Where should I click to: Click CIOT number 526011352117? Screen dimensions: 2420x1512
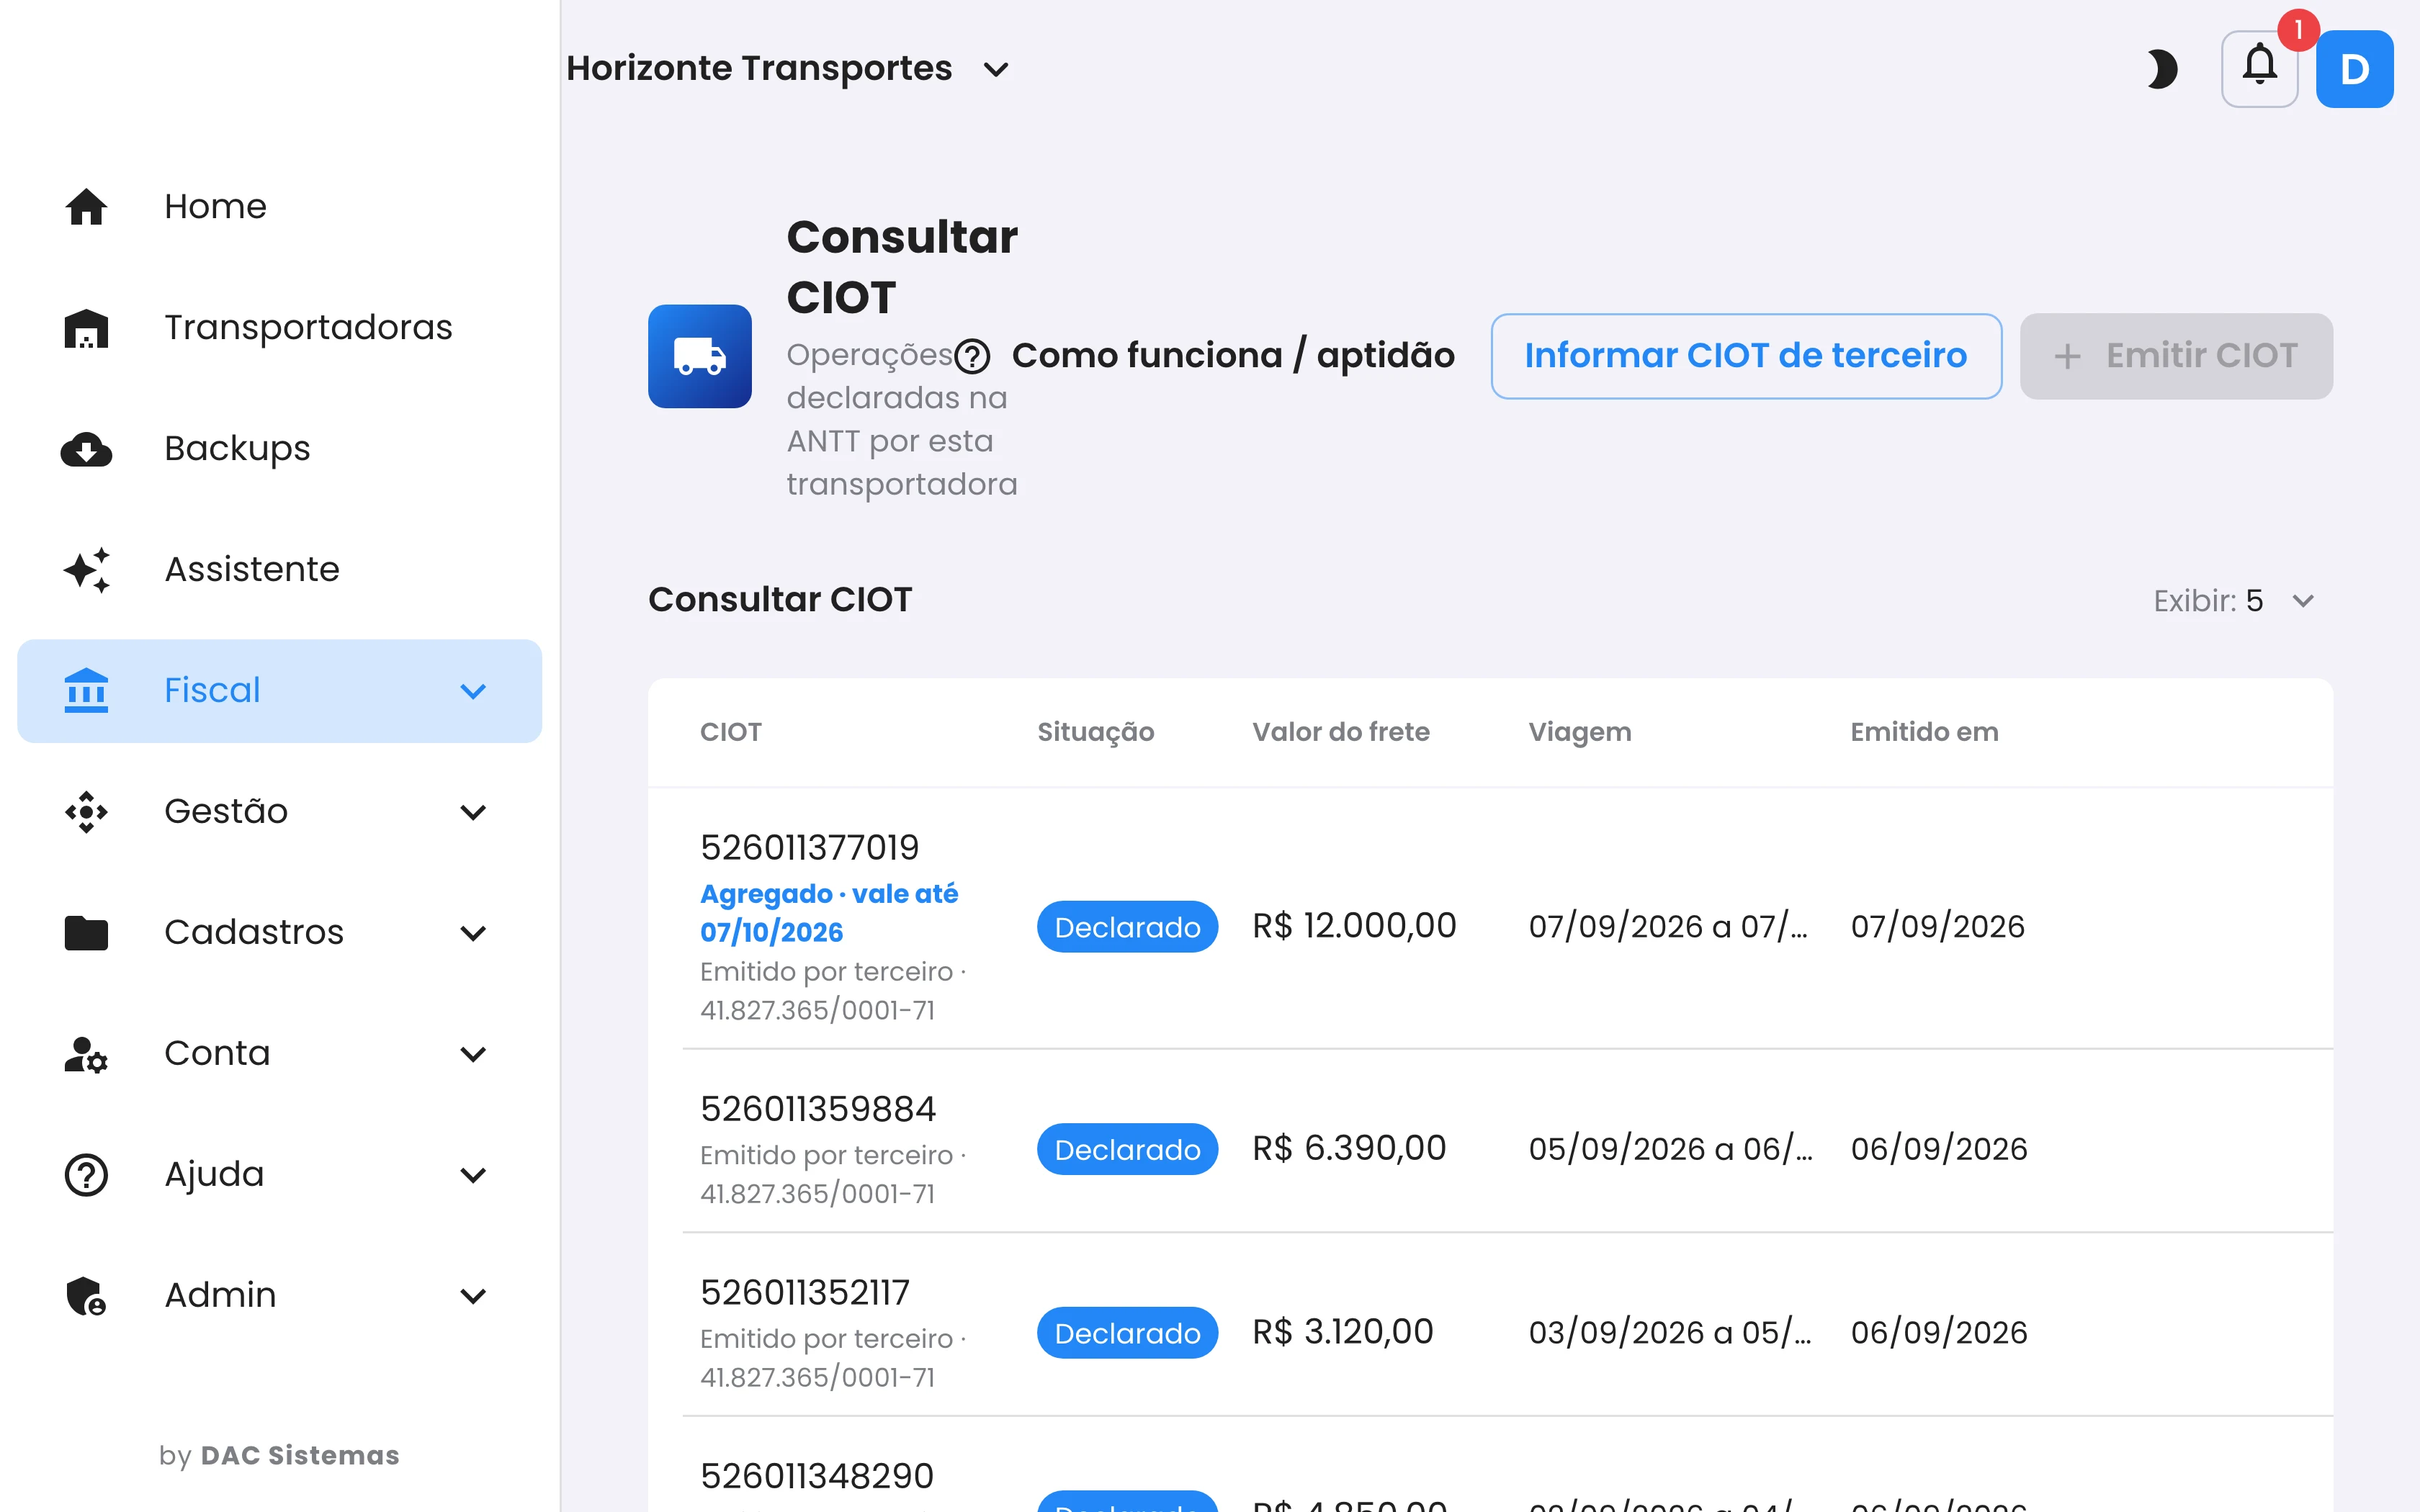[805, 1293]
